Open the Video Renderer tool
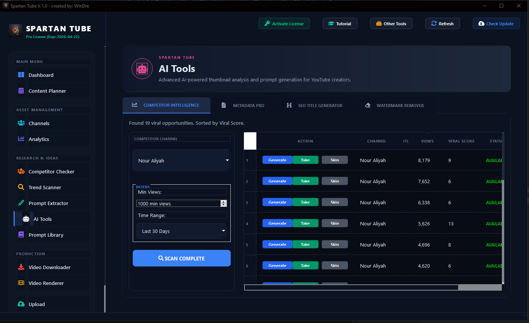The width and height of the screenshot is (529, 323). tap(21, 283)
